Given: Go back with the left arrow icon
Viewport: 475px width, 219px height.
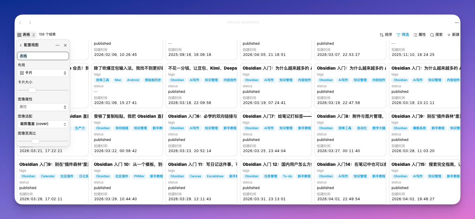Looking at the screenshot, I should click(x=20, y=23).
